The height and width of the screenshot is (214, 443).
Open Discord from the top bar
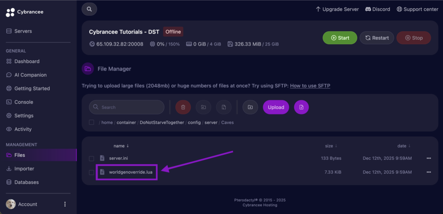point(377,9)
